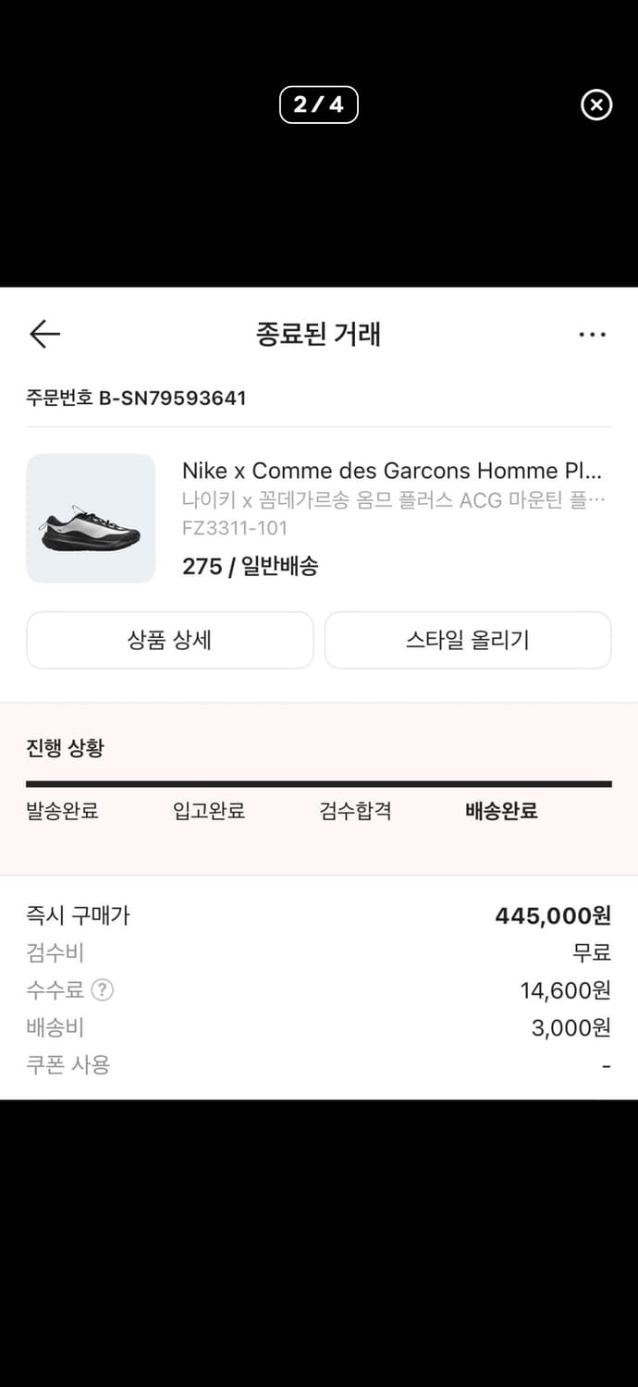The height and width of the screenshot is (1387, 638).
Task: Tap the 2/4 image counter badge
Action: 318,104
